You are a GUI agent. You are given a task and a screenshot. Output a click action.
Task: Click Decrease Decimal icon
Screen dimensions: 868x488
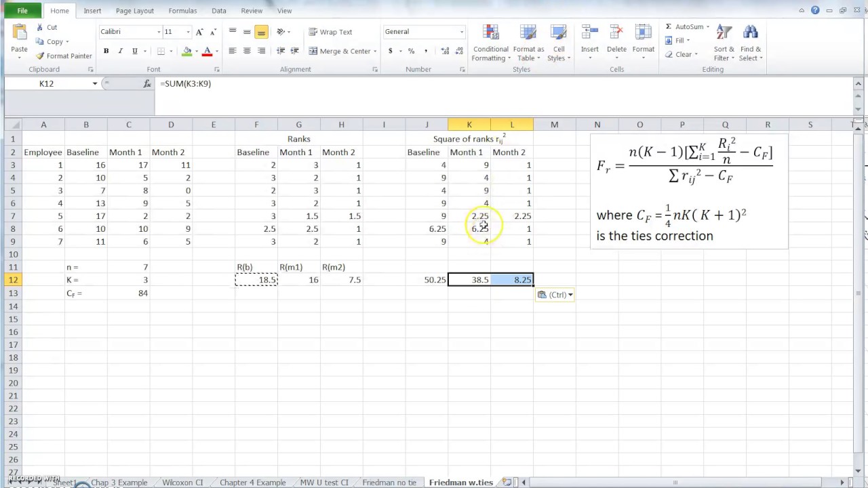459,52
